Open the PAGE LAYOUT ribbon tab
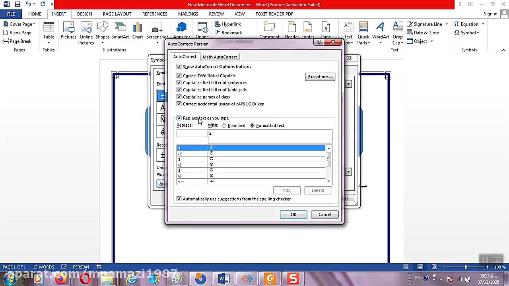509x286 pixels. click(117, 14)
